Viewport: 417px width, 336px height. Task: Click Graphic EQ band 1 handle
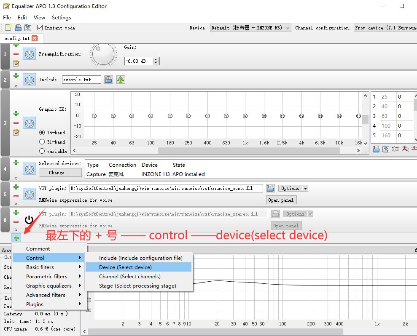point(94,116)
